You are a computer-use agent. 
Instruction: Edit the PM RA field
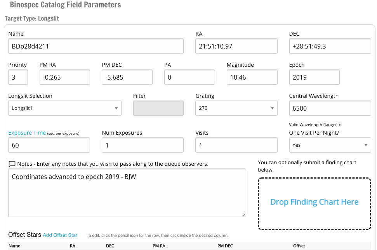(64, 77)
